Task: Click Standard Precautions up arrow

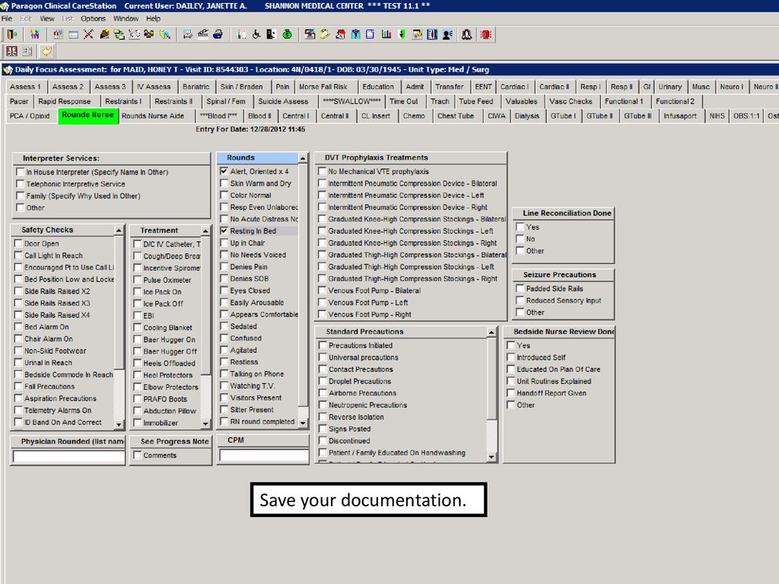Action: click(491, 332)
